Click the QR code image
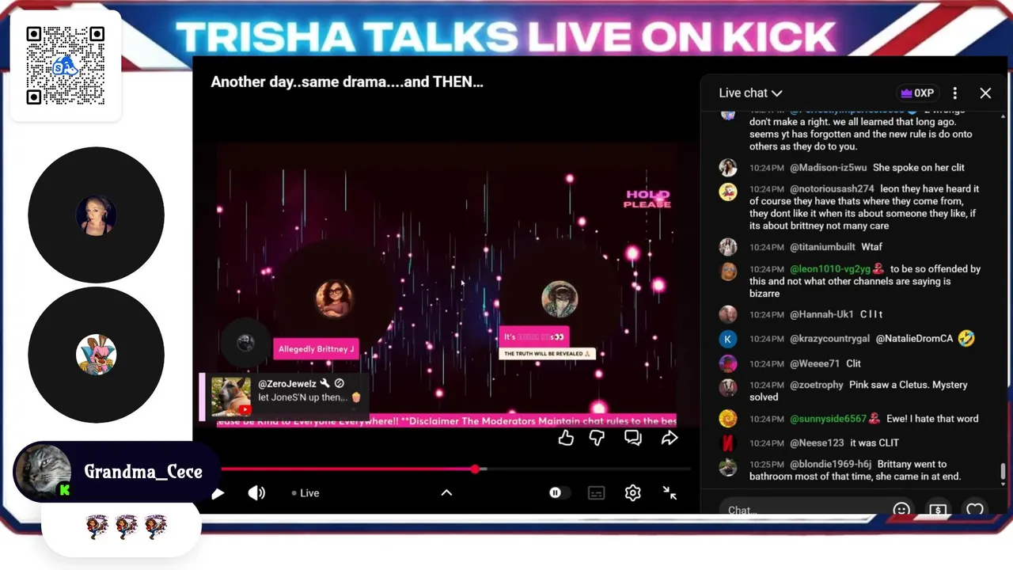 [x=65, y=66]
